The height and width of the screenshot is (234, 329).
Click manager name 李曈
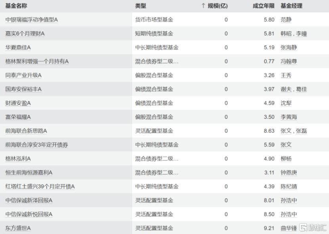click(301, 34)
